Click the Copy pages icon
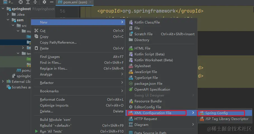254x134 pixels. click(36, 36)
